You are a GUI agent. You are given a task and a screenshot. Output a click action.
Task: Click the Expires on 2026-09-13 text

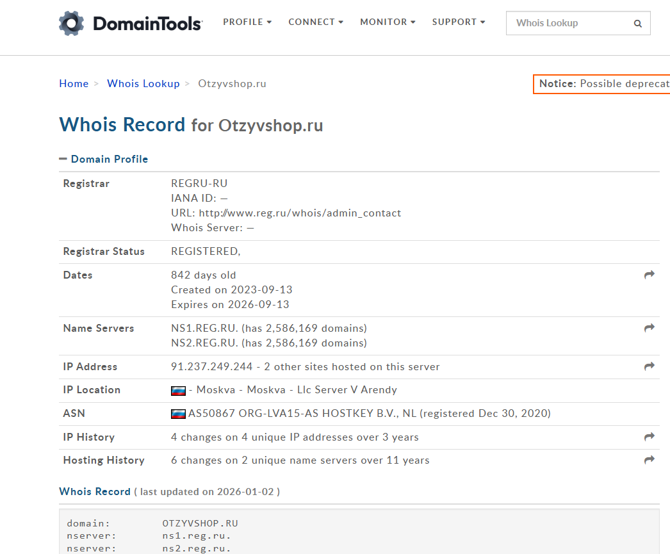(x=230, y=304)
